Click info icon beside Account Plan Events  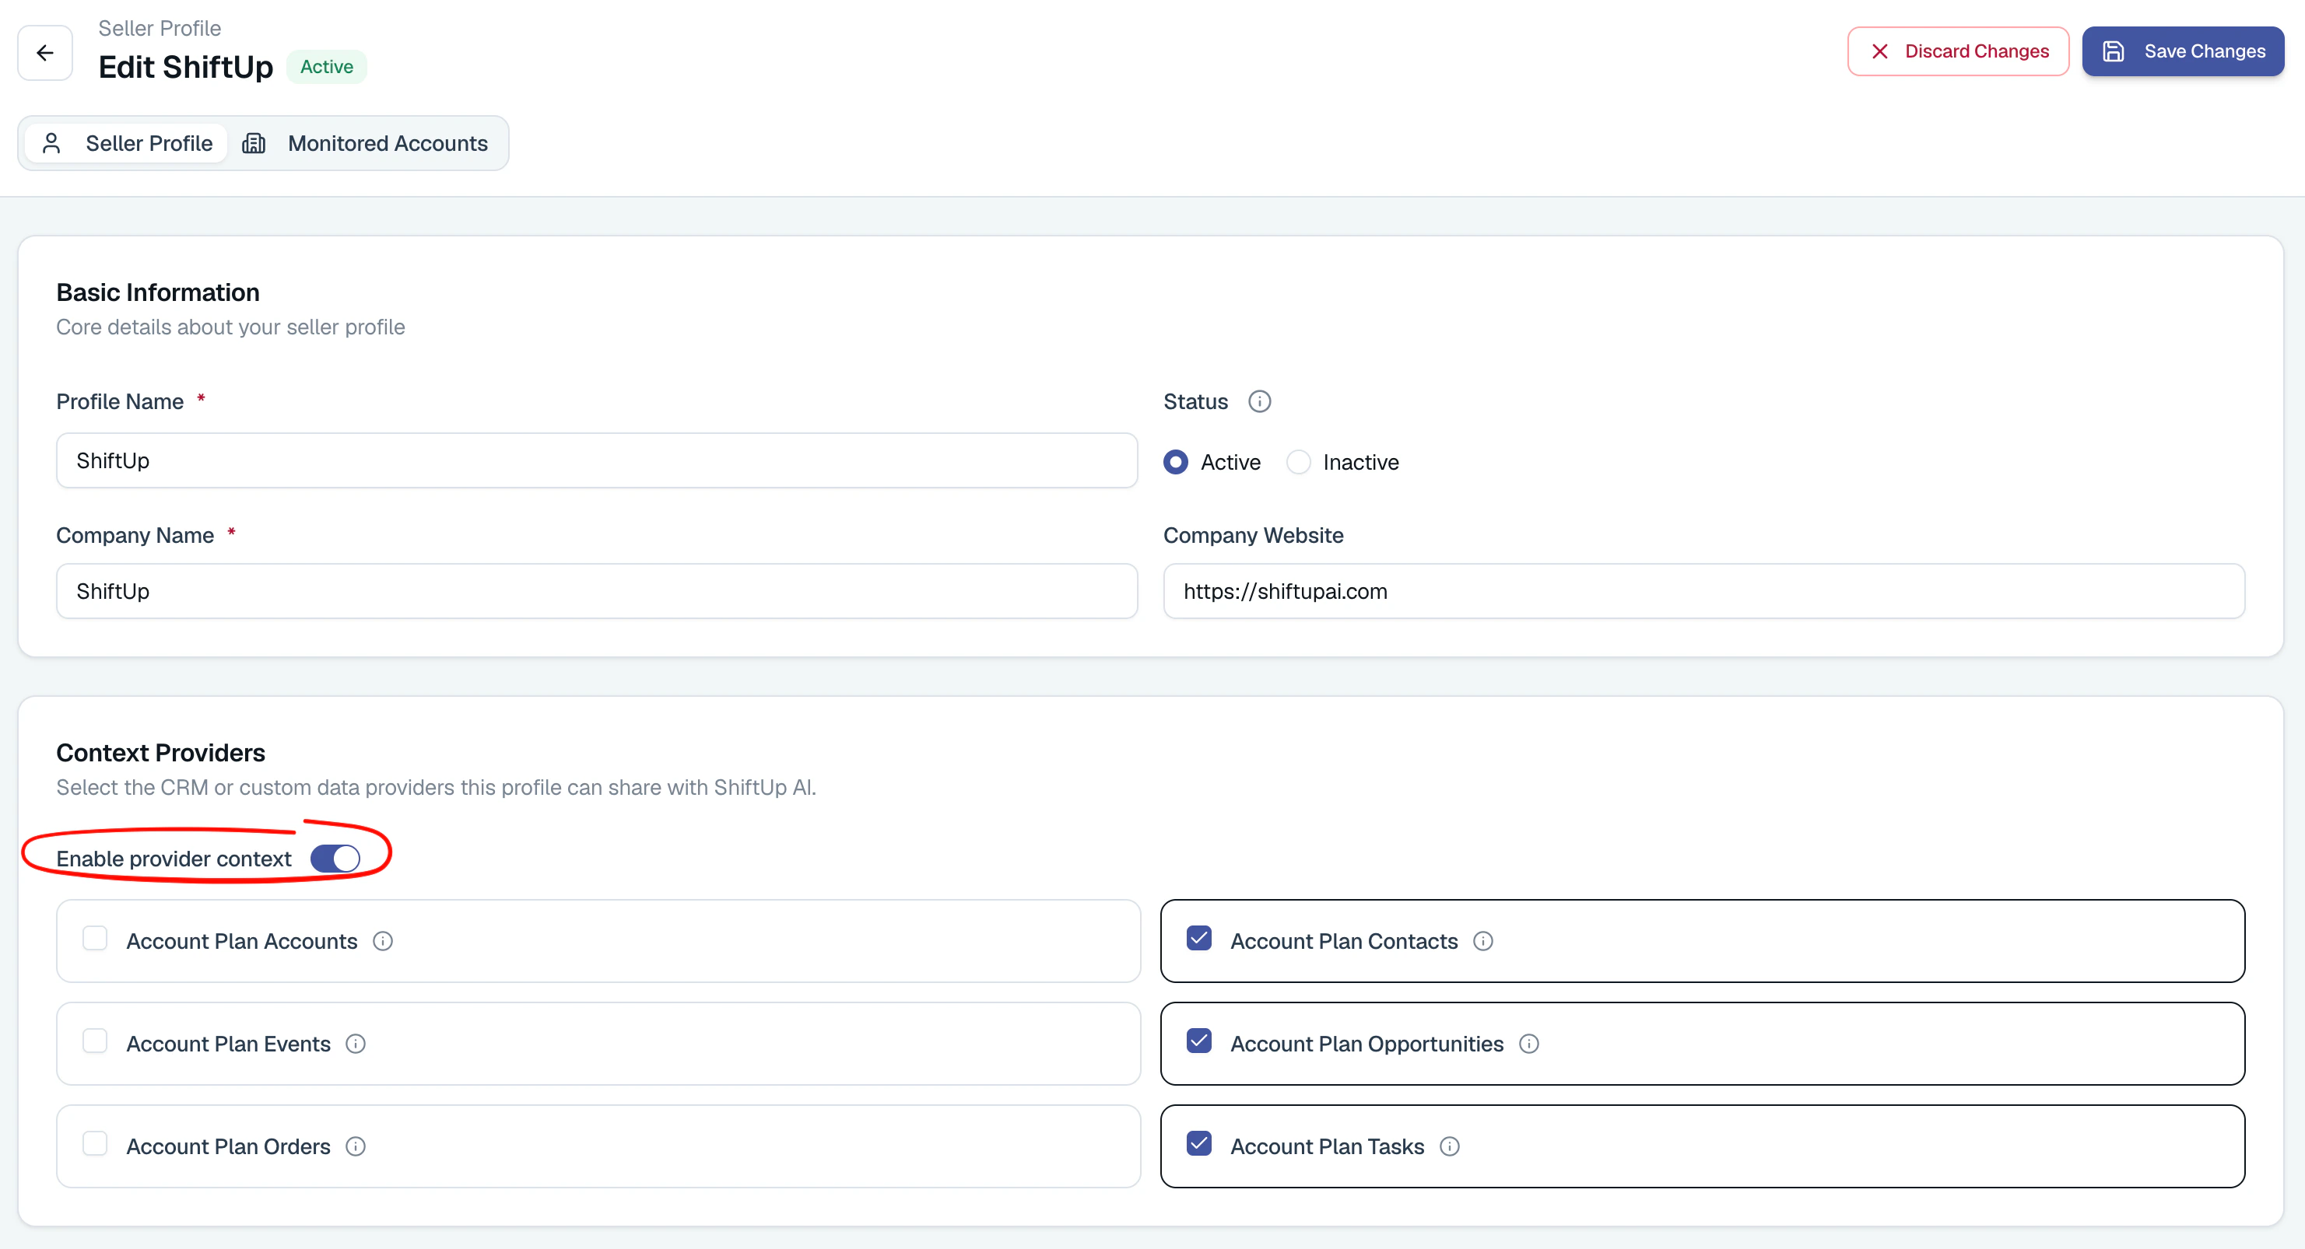point(356,1044)
